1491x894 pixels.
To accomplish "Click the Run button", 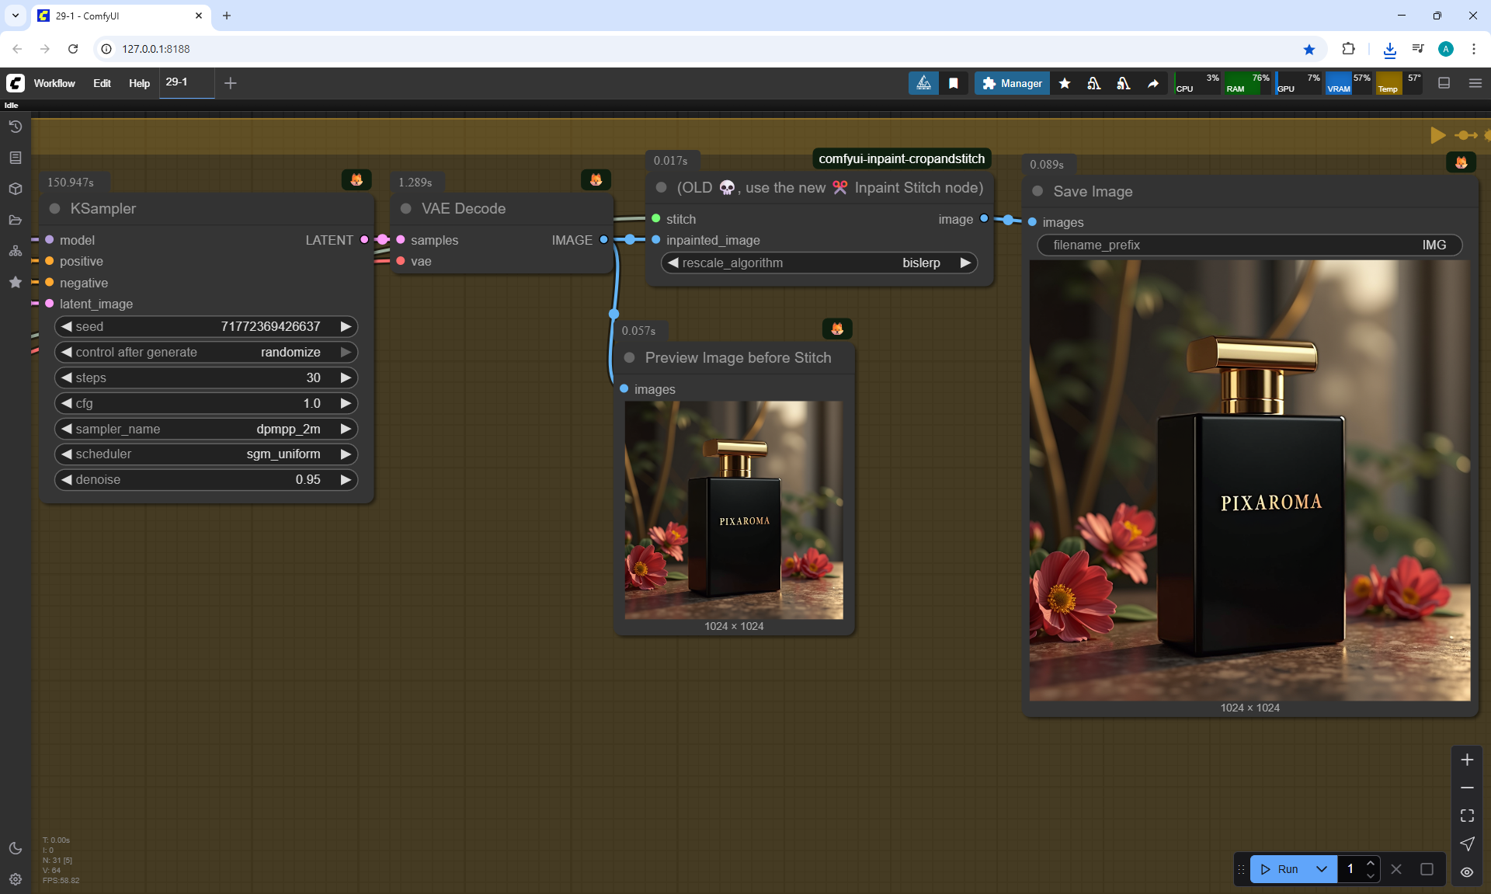I will pos(1280,869).
